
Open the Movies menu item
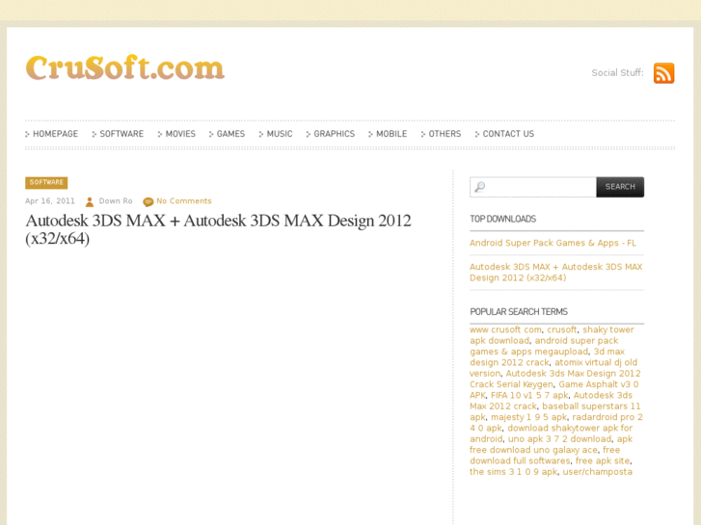(177, 134)
